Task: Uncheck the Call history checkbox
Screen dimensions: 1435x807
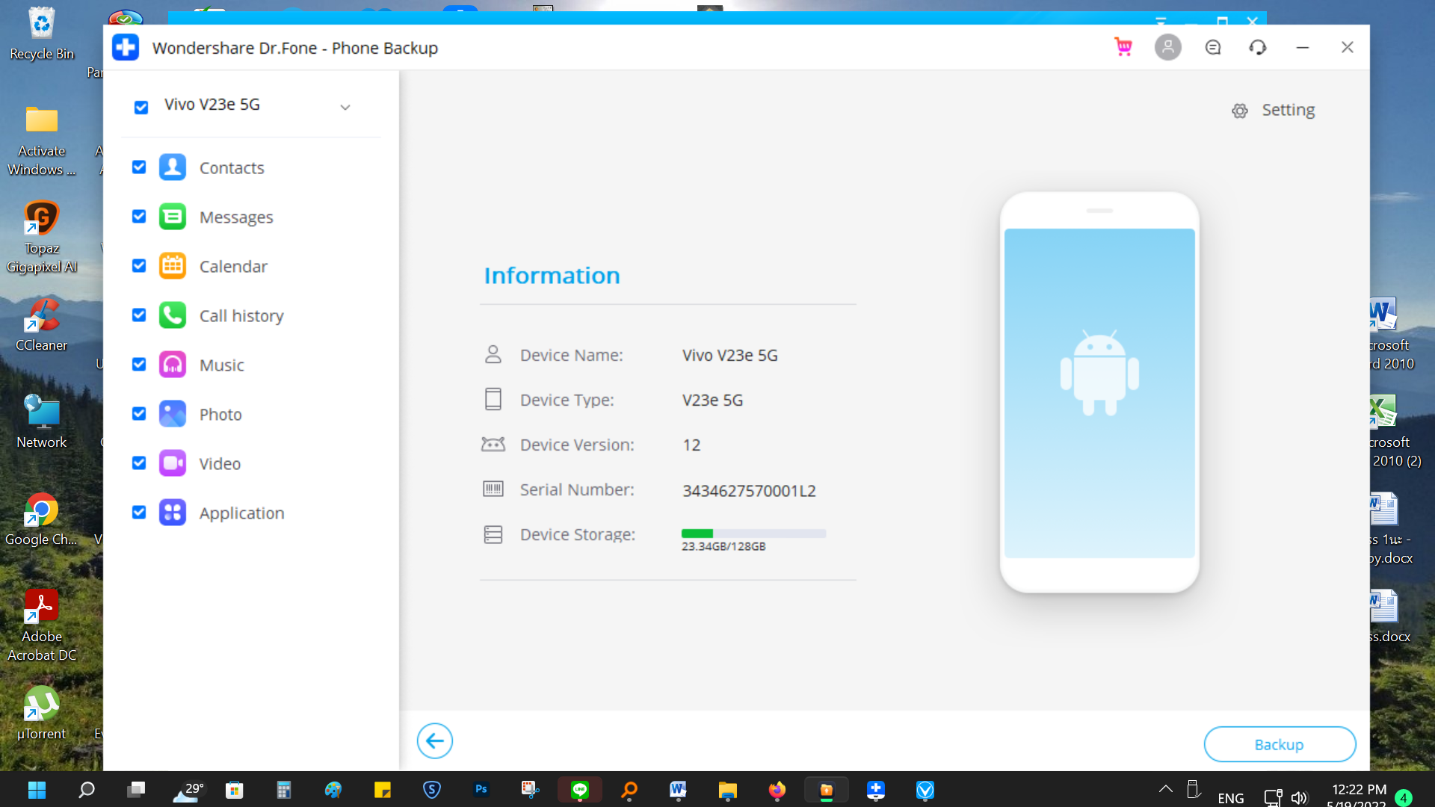Action: point(139,315)
